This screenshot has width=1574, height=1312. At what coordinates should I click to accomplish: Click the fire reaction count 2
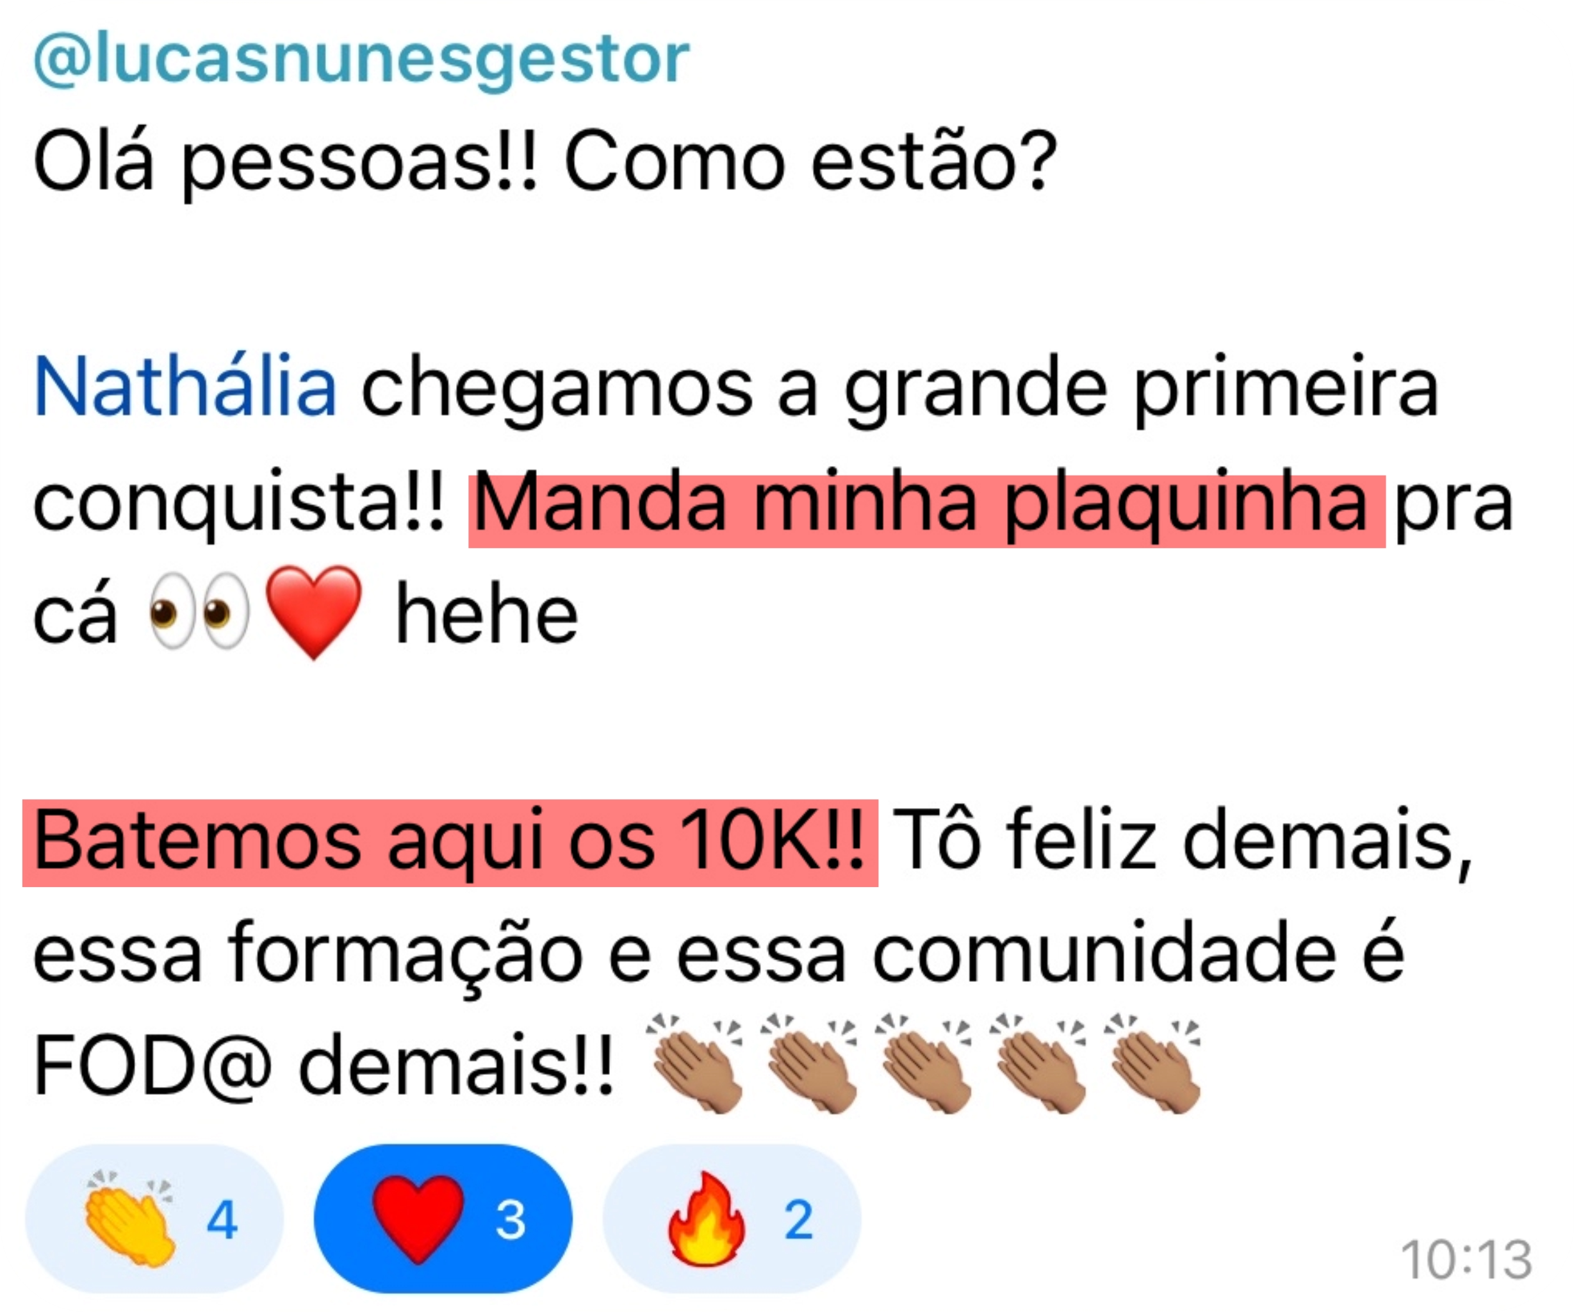tap(798, 1220)
